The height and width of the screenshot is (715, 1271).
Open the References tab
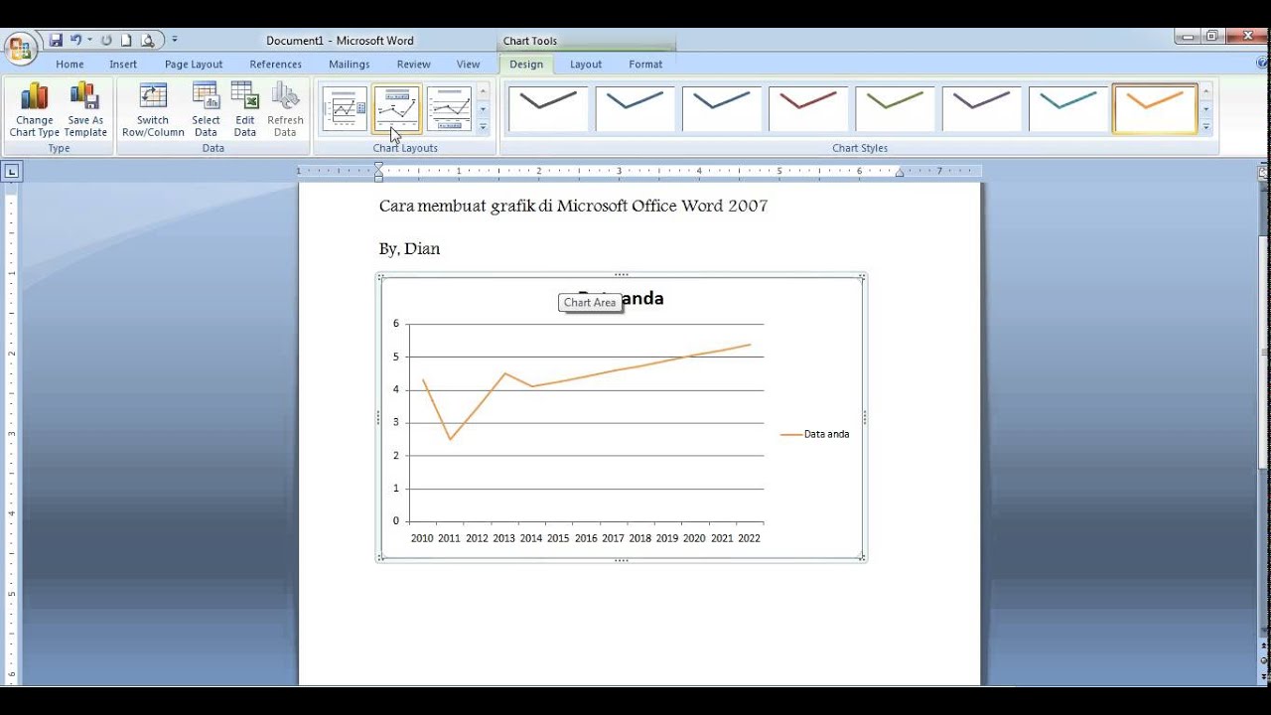tap(275, 65)
